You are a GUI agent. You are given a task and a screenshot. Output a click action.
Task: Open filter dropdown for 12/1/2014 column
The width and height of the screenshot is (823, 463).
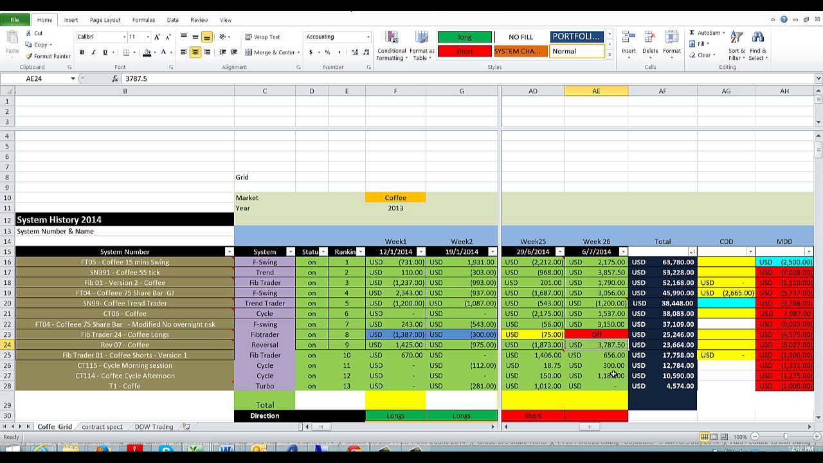421,251
